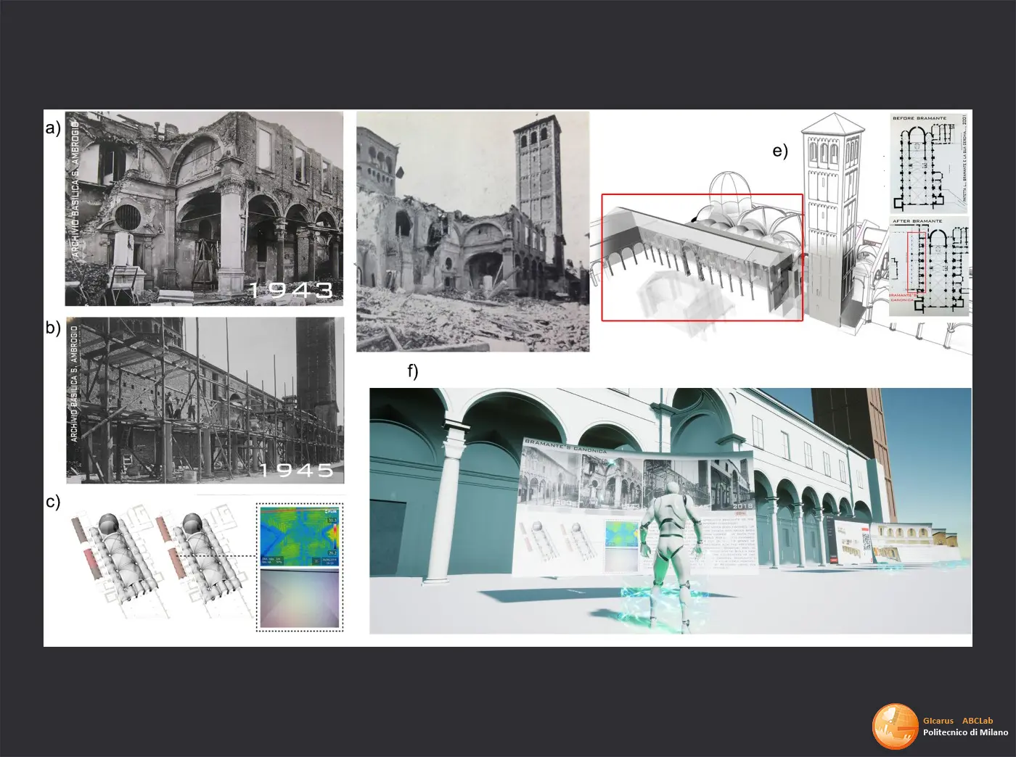Click the '1945' year caption
Screen dimensions: 1016x757
297,471
